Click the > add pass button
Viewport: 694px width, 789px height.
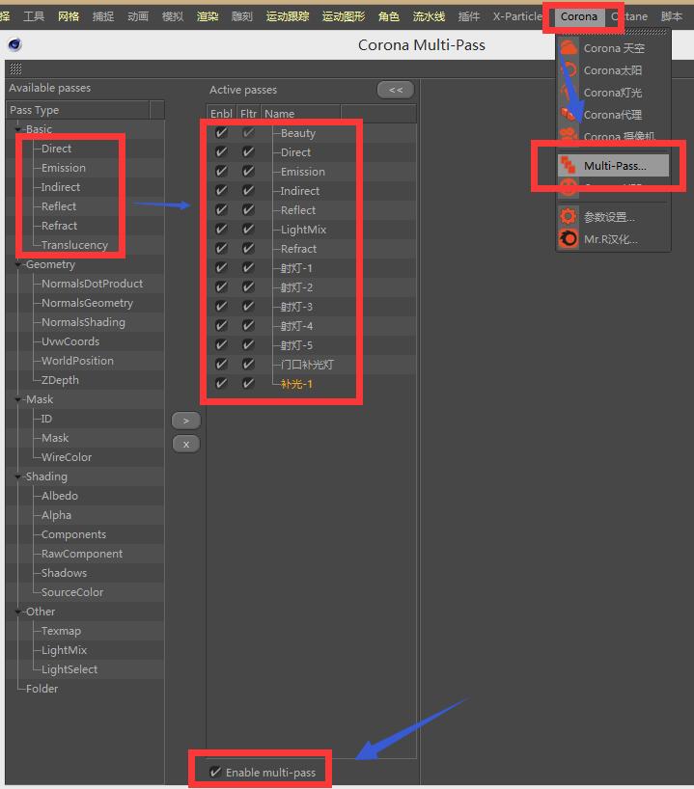pyautogui.click(x=186, y=421)
